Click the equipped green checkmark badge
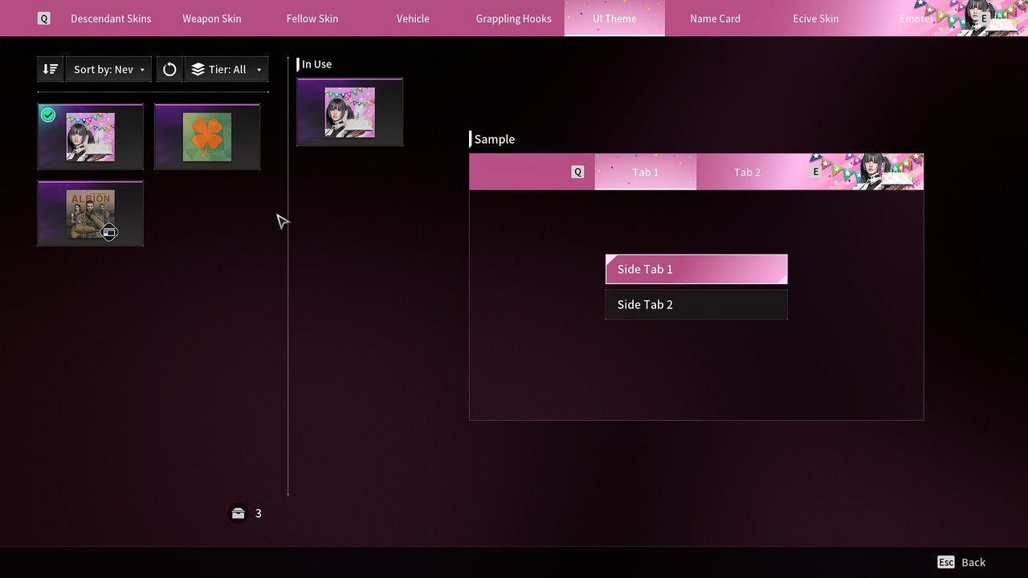This screenshot has height=578, width=1028. coord(48,115)
